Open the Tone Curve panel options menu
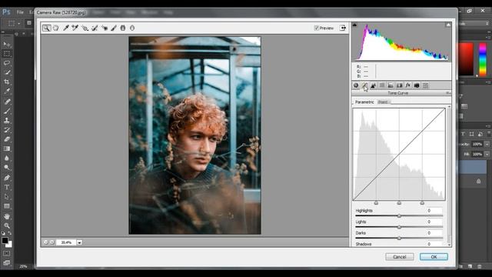This screenshot has height=277, width=492. [x=448, y=93]
